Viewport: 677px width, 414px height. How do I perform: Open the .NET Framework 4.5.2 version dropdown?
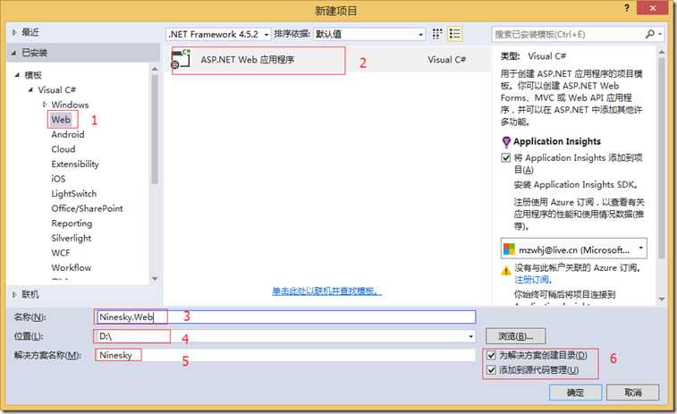[218, 34]
